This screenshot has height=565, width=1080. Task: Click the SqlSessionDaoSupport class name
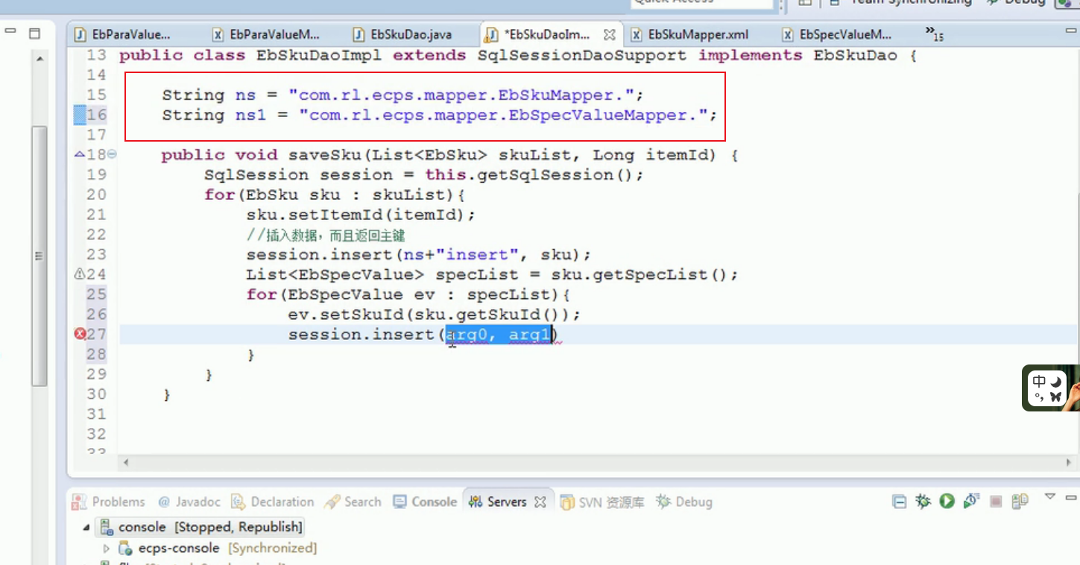tap(582, 55)
